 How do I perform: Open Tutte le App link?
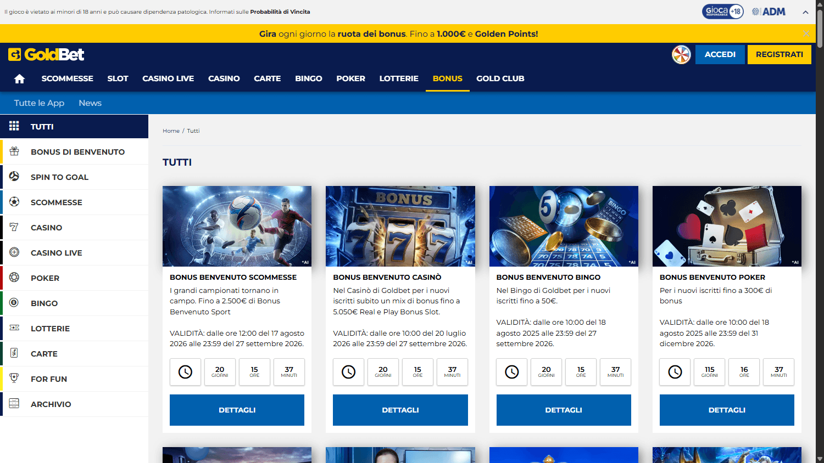pos(39,103)
